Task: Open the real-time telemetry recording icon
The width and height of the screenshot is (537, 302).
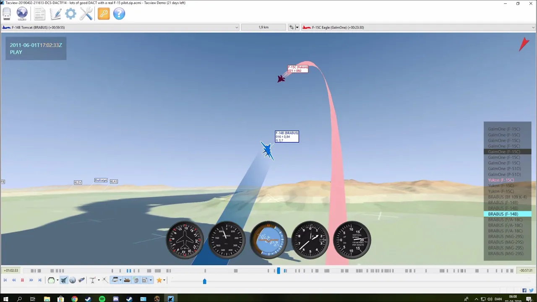Action: (7, 14)
